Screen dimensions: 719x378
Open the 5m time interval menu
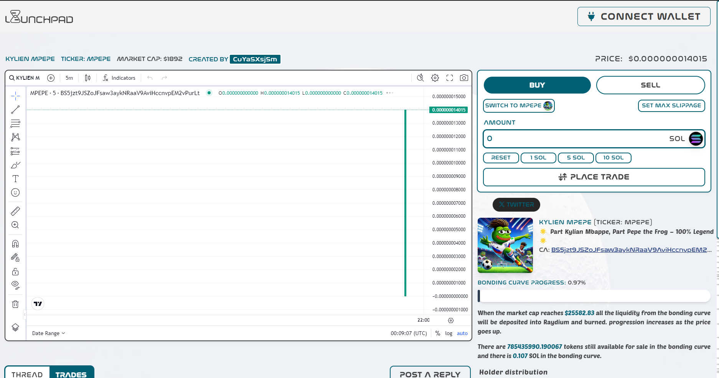(x=69, y=78)
